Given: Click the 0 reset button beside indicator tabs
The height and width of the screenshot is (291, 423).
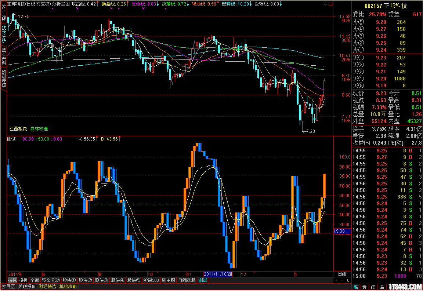Looking at the screenshot, I should click(348, 280).
